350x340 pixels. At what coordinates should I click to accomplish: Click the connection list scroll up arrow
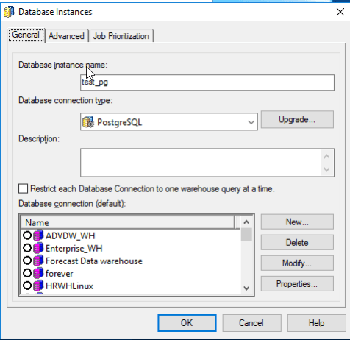pos(246,222)
